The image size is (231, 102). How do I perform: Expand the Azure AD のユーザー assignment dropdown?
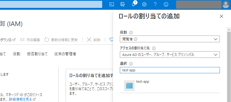coord(170,55)
